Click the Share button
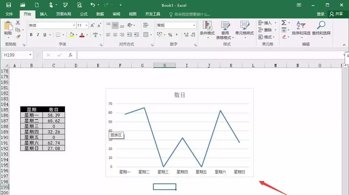 click(x=336, y=14)
